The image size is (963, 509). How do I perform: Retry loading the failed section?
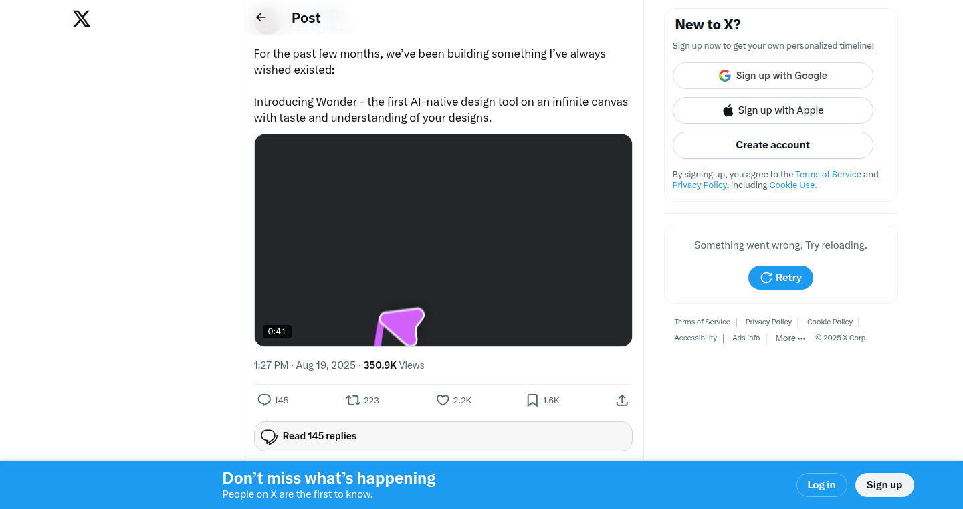780,278
